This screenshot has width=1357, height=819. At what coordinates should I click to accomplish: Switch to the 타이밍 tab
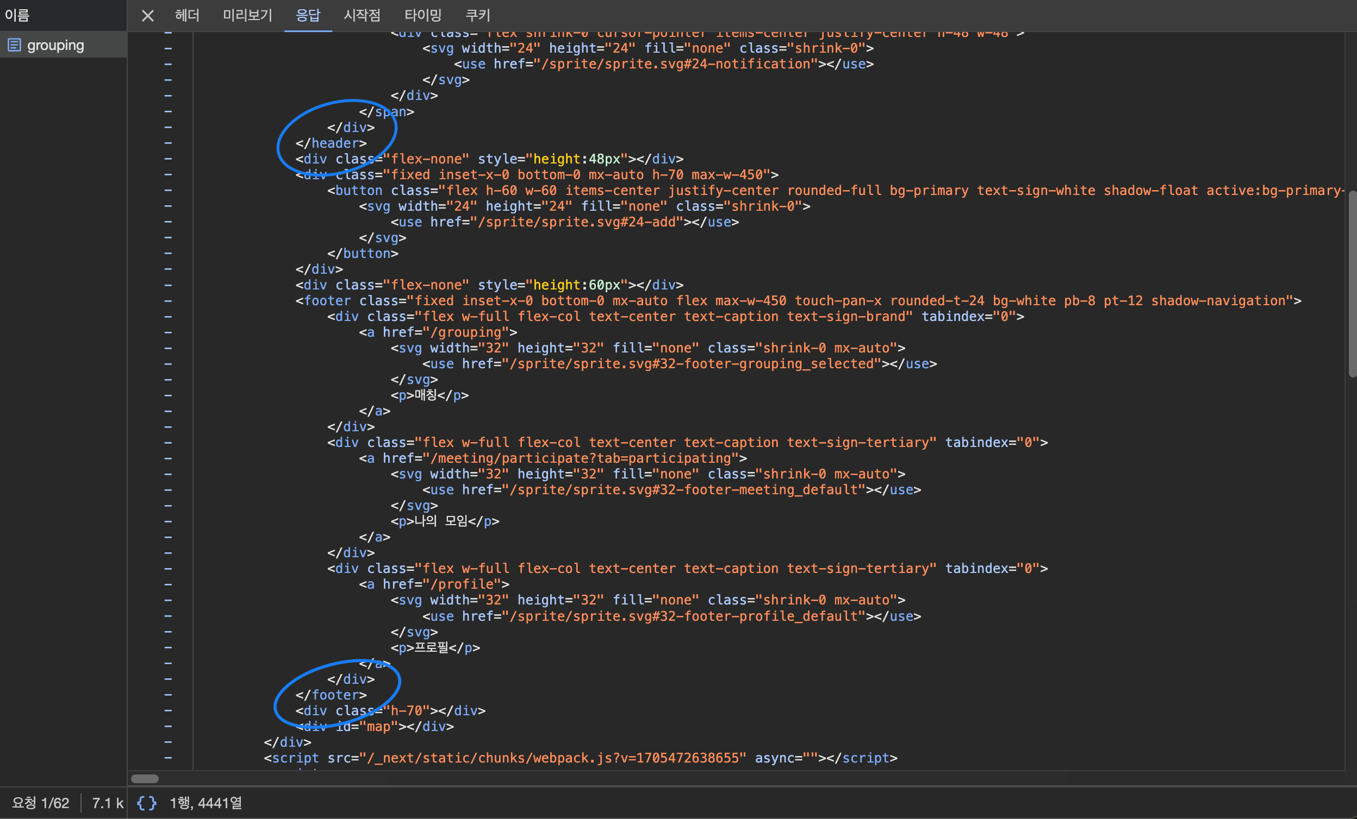[423, 15]
